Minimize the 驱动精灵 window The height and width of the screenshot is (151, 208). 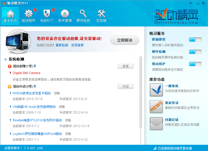[x=198, y=3]
